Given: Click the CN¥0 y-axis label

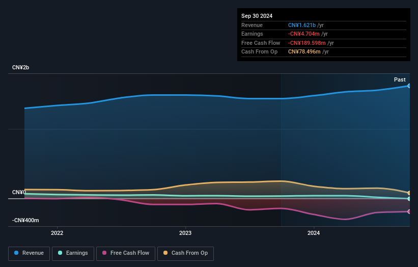Looking at the screenshot, I should click(x=19, y=192).
